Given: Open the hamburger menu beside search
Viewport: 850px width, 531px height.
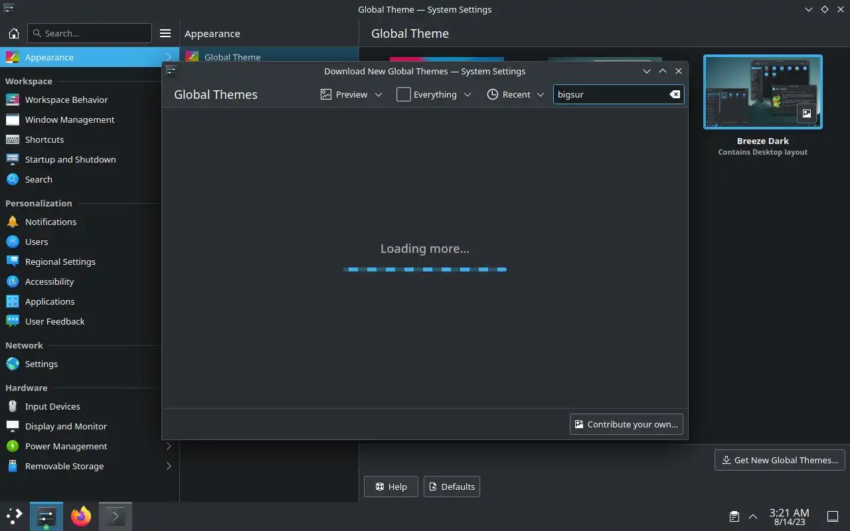Looking at the screenshot, I should pos(165,33).
